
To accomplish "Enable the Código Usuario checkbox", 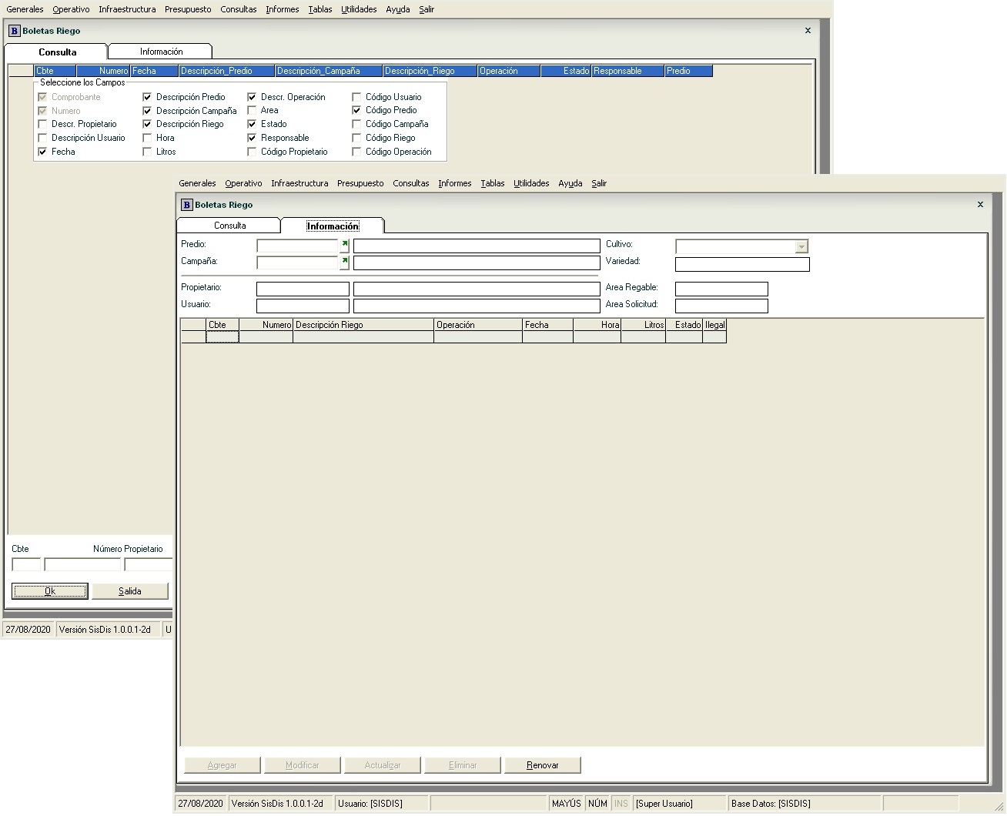I will (x=356, y=98).
